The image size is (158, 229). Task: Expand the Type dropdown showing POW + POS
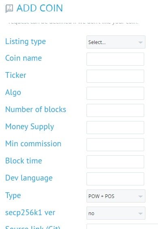click(x=116, y=196)
